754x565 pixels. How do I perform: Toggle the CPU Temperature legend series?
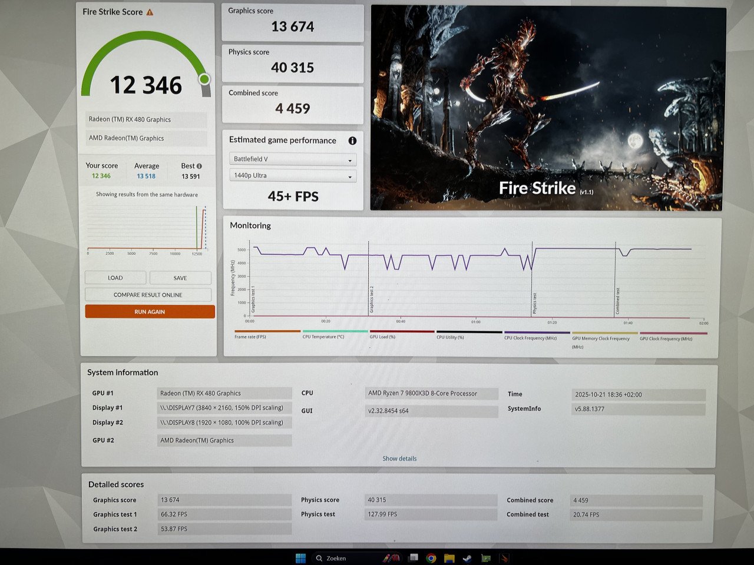coord(323,337)
